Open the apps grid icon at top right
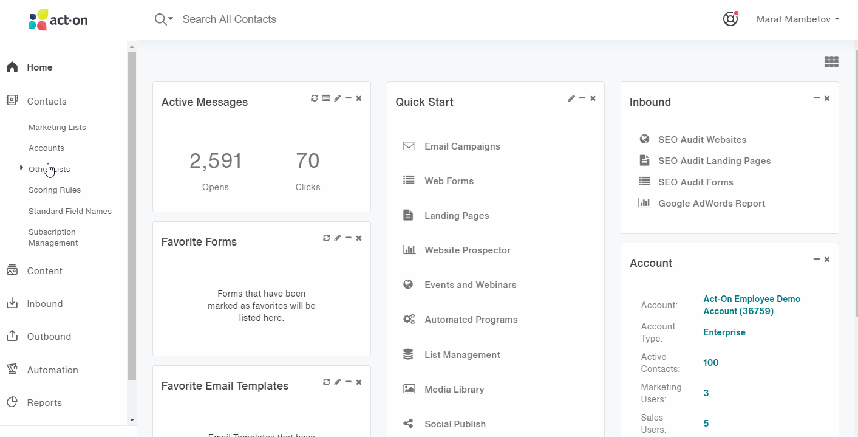The width and height of the screenshot is (858, 437). (831, 61)
